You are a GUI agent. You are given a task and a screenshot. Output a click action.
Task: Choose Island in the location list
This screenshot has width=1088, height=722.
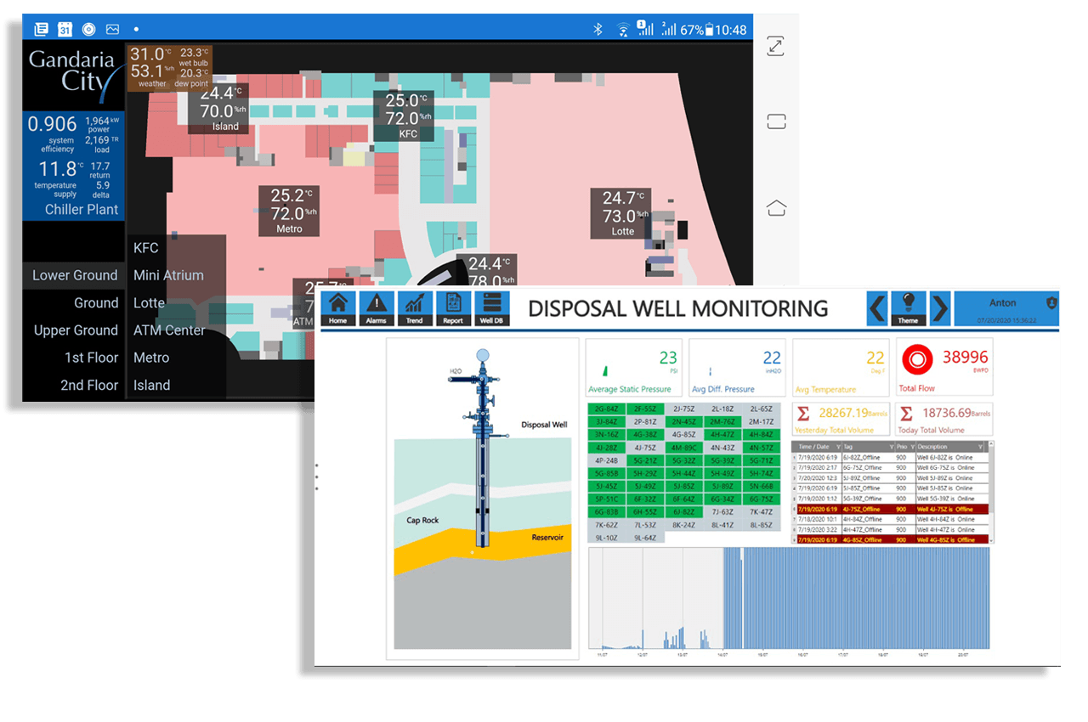(x=151, y=385)
